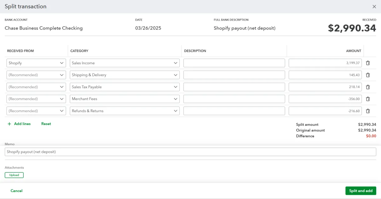Open the Sales Tax Payable category dropdown
This screenshot has height=199, width=381.
[x=175, y=87]
